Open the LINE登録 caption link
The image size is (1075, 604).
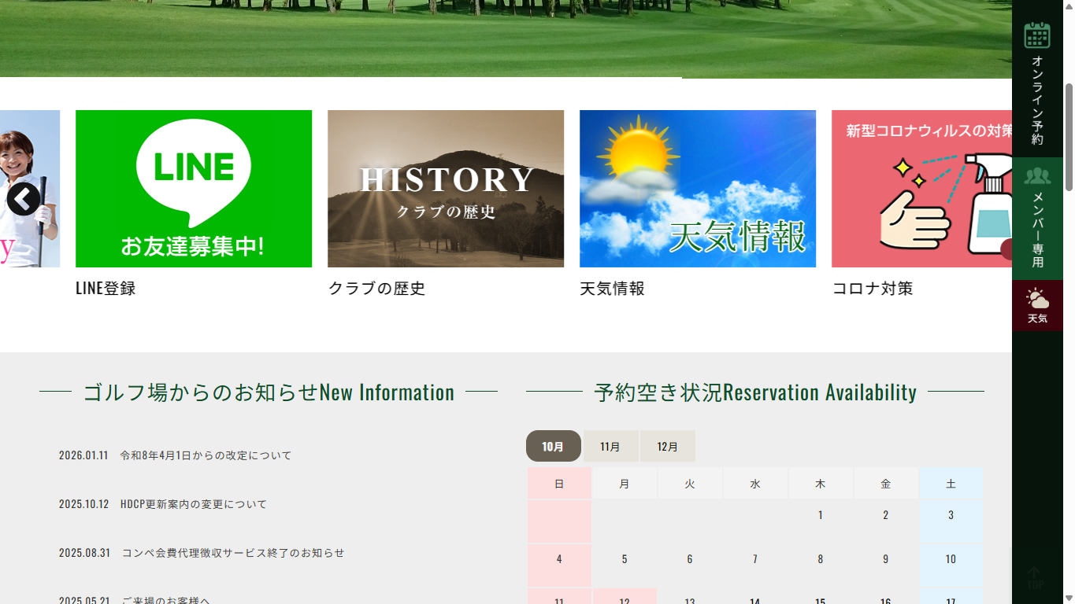point(106,289)
